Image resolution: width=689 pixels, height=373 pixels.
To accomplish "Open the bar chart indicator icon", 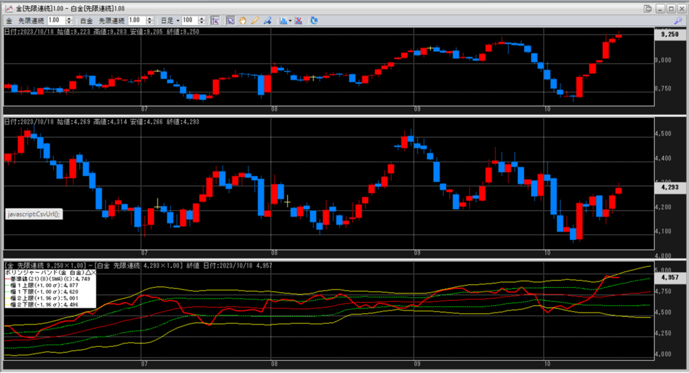I will click(x=282, y=20).
